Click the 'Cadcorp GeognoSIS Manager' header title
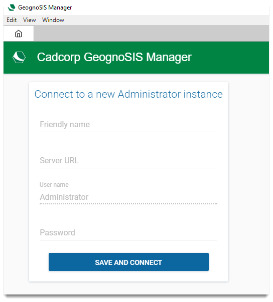The height and width of the screenshot is (302, 273). 114,57
